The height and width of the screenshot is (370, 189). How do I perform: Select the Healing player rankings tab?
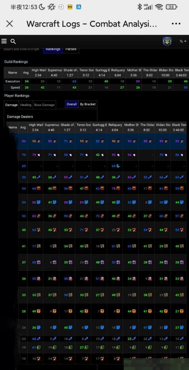[x=26, y=105]
